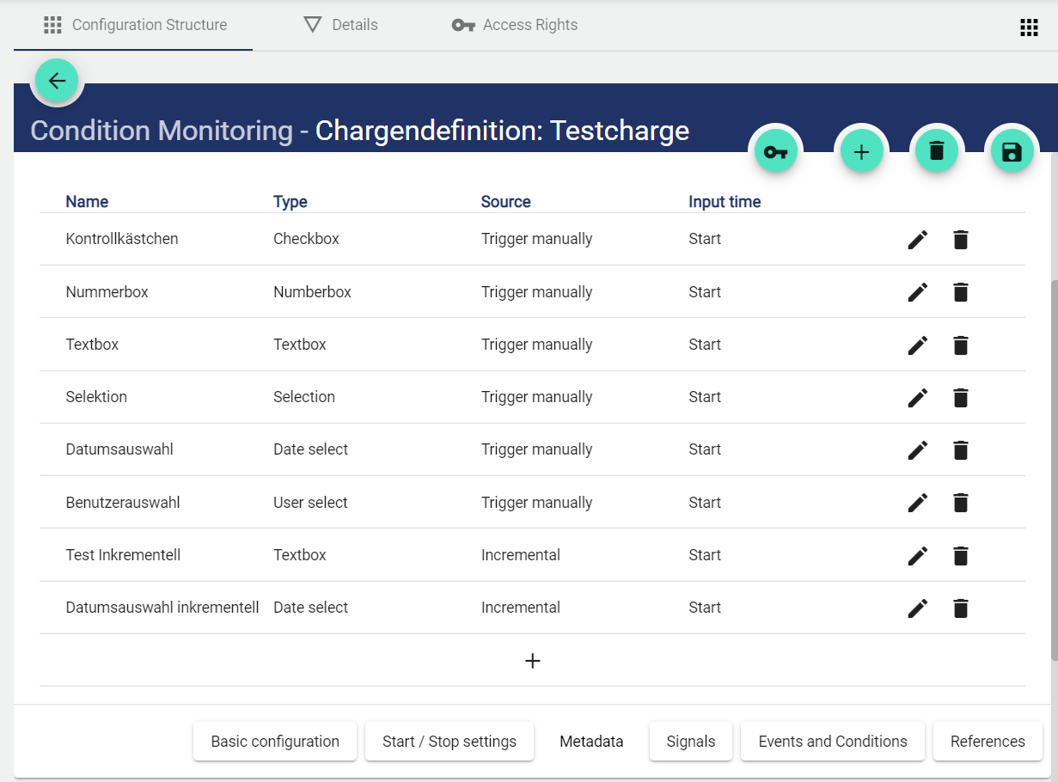This screenshot has width=1058, height=782.
Task: Click the round trash delete button in header
Action: pos(937,152)
